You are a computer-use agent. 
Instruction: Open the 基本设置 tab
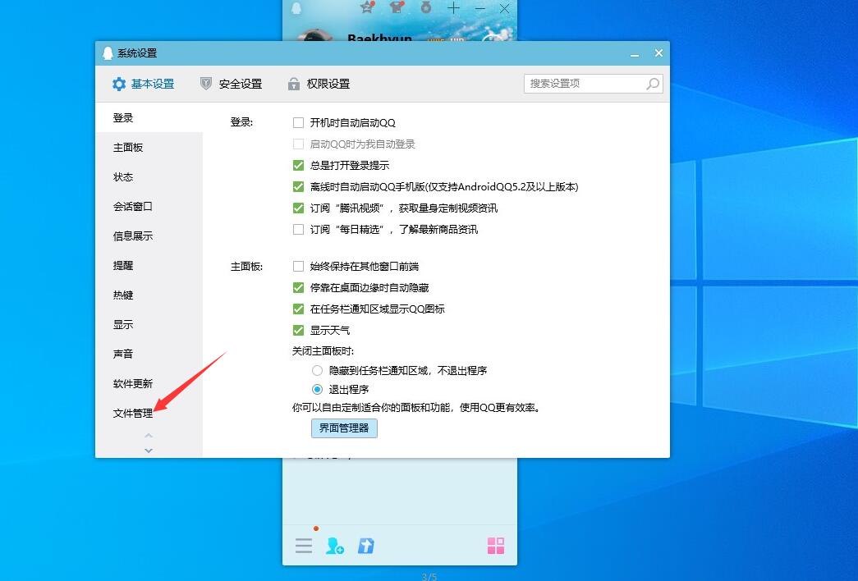143,84
